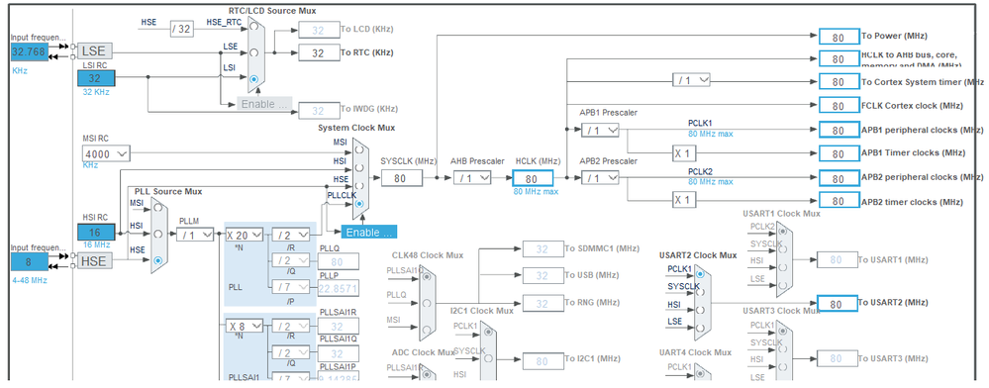
Task: Click the To Power (MHz) value box
Action: (840, 37)
